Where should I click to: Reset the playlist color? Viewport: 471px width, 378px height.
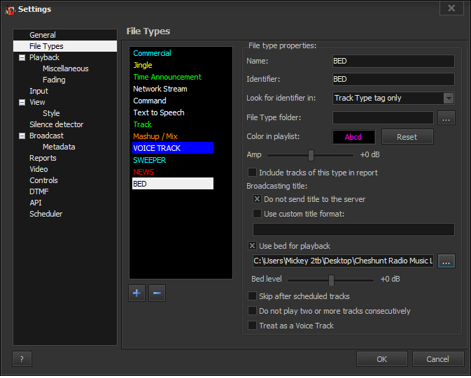[407, 138]
